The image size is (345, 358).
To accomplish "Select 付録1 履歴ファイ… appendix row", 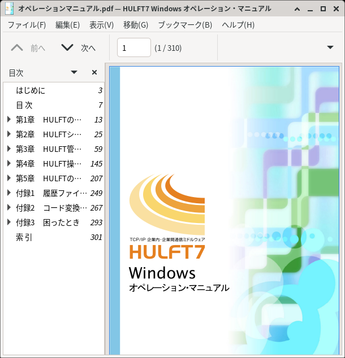I will [54, 193].
